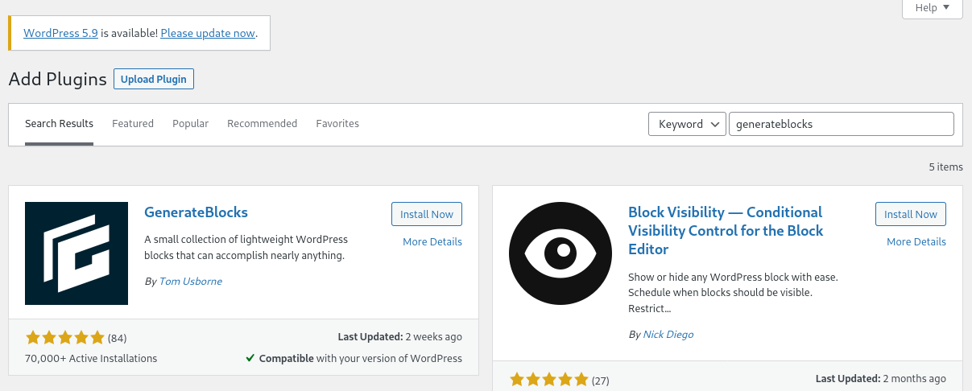Screen dimensions: 972x391
Task: Select 'Last Updated: 2 months ago' text
Action: click(x=881, y=378)
